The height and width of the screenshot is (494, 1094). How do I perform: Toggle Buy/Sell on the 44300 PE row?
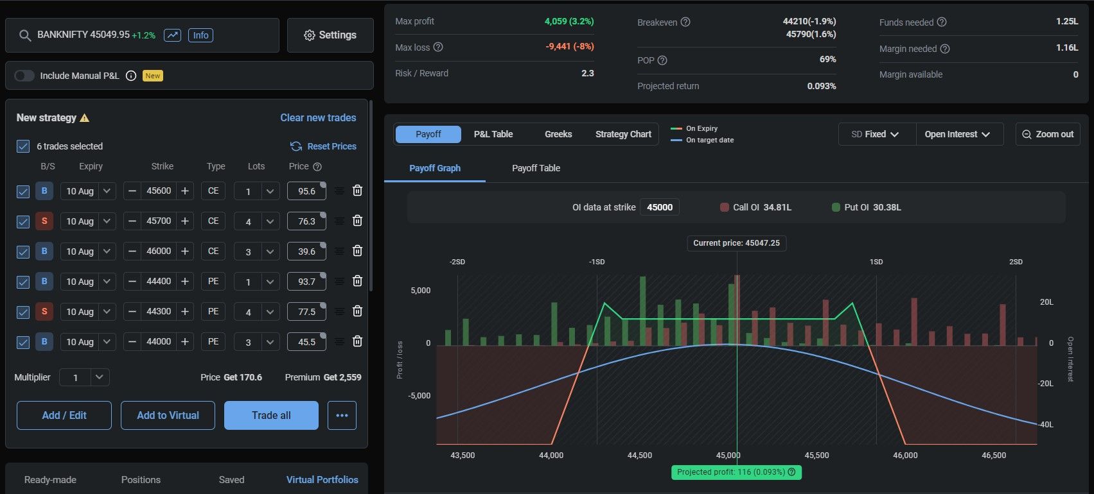[x=44, y=312]
